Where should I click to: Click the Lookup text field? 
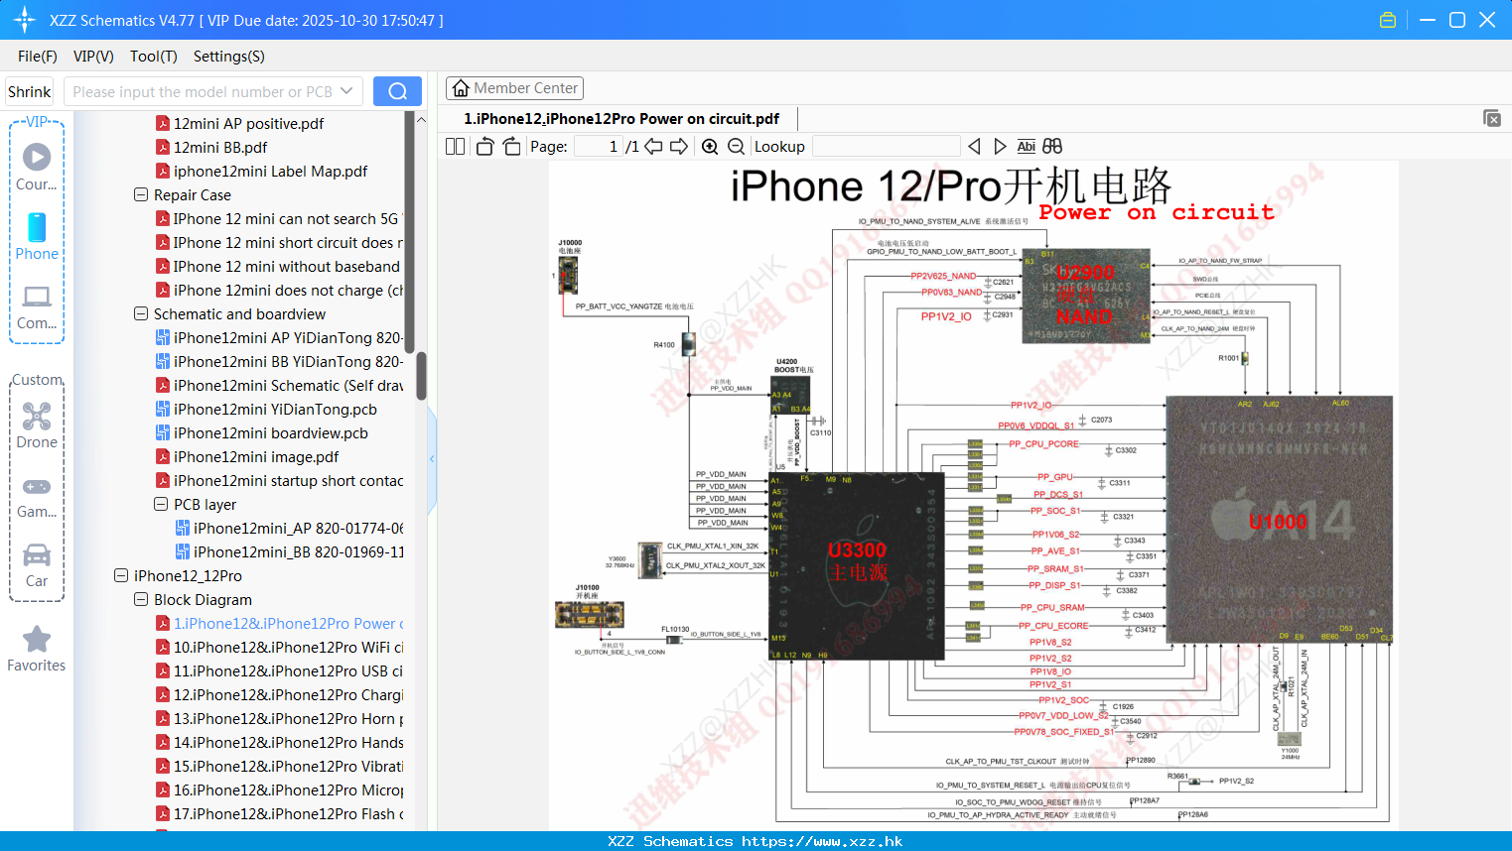(886, 146)
